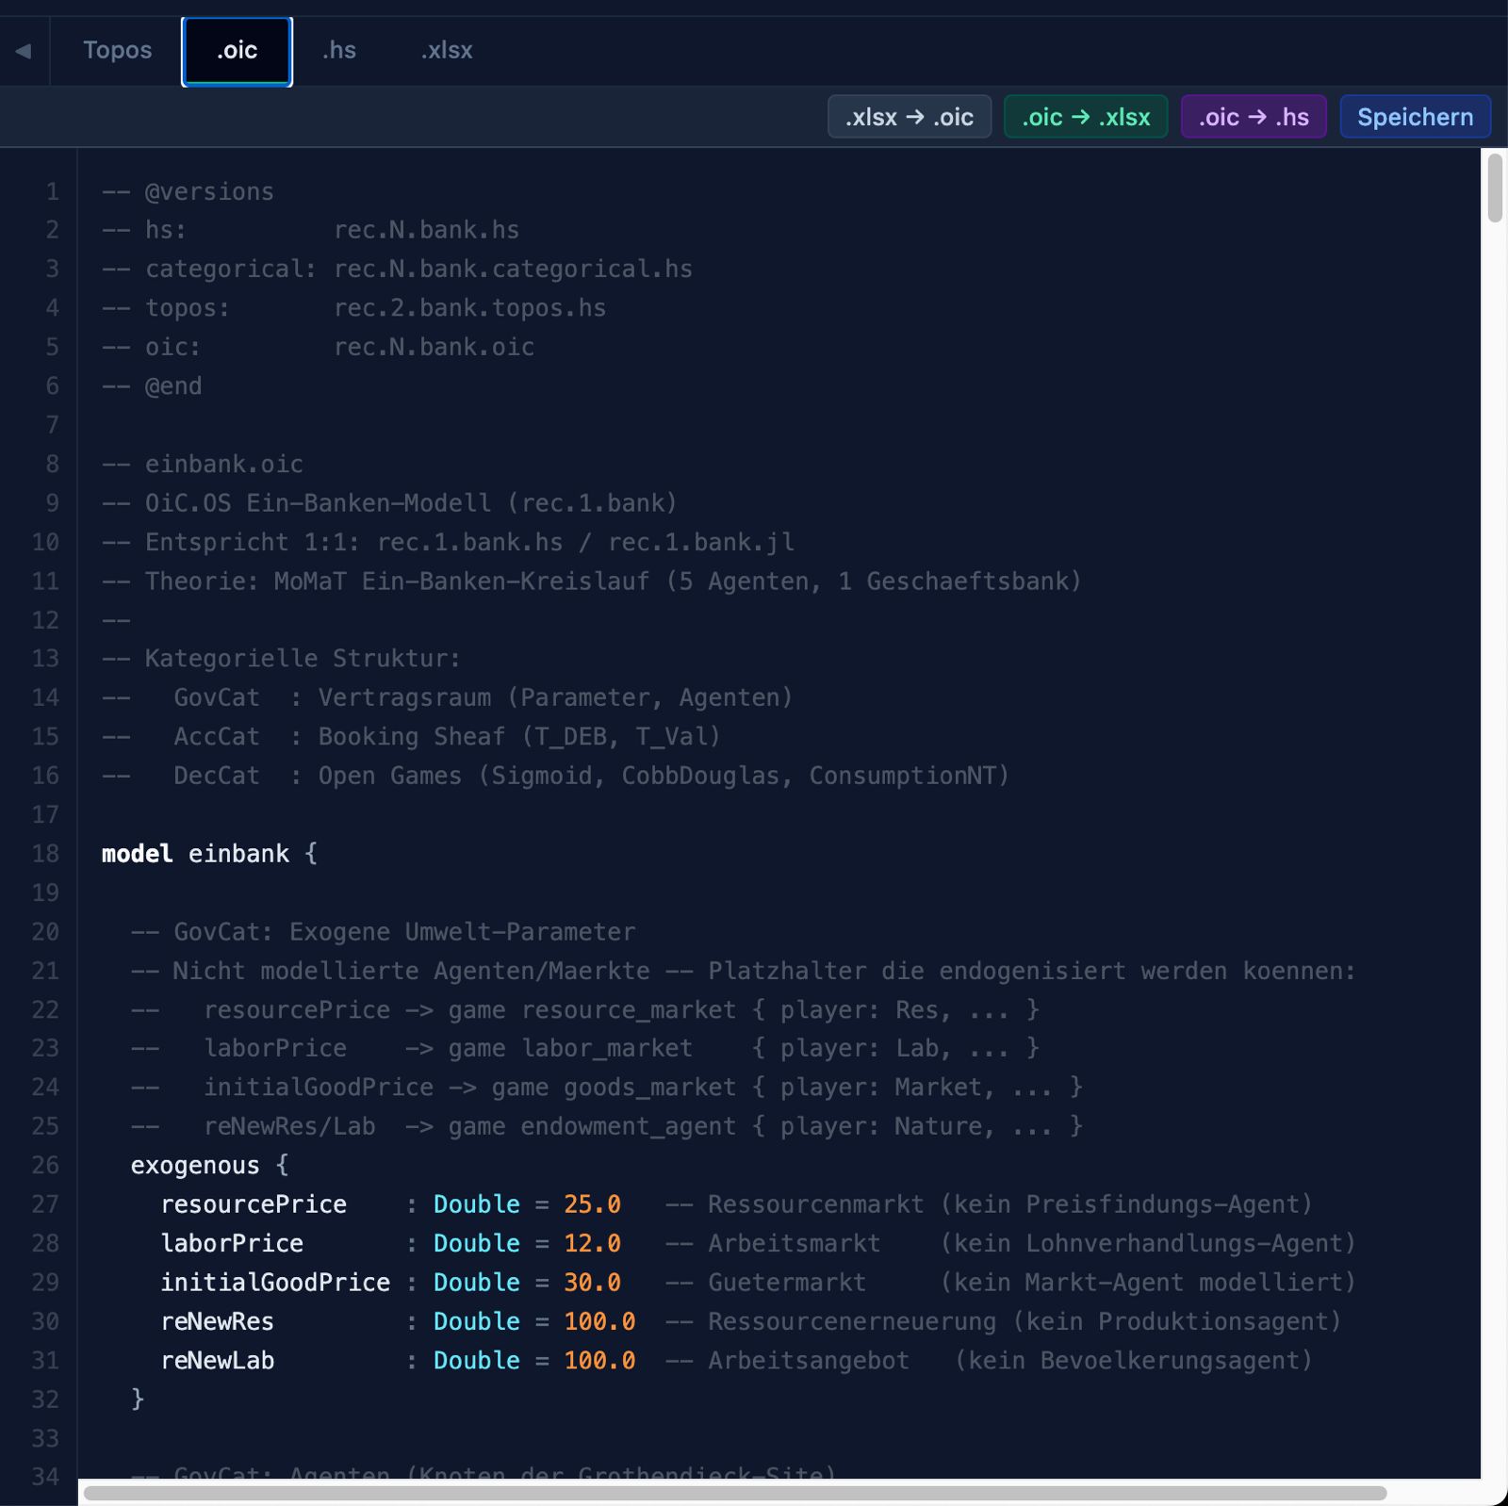
Task: Click line number 18 in the gutter
Action: 45,854
